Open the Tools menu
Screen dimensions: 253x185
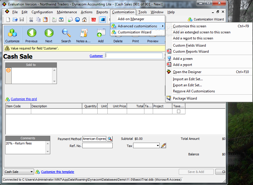[x=142, y=12]
